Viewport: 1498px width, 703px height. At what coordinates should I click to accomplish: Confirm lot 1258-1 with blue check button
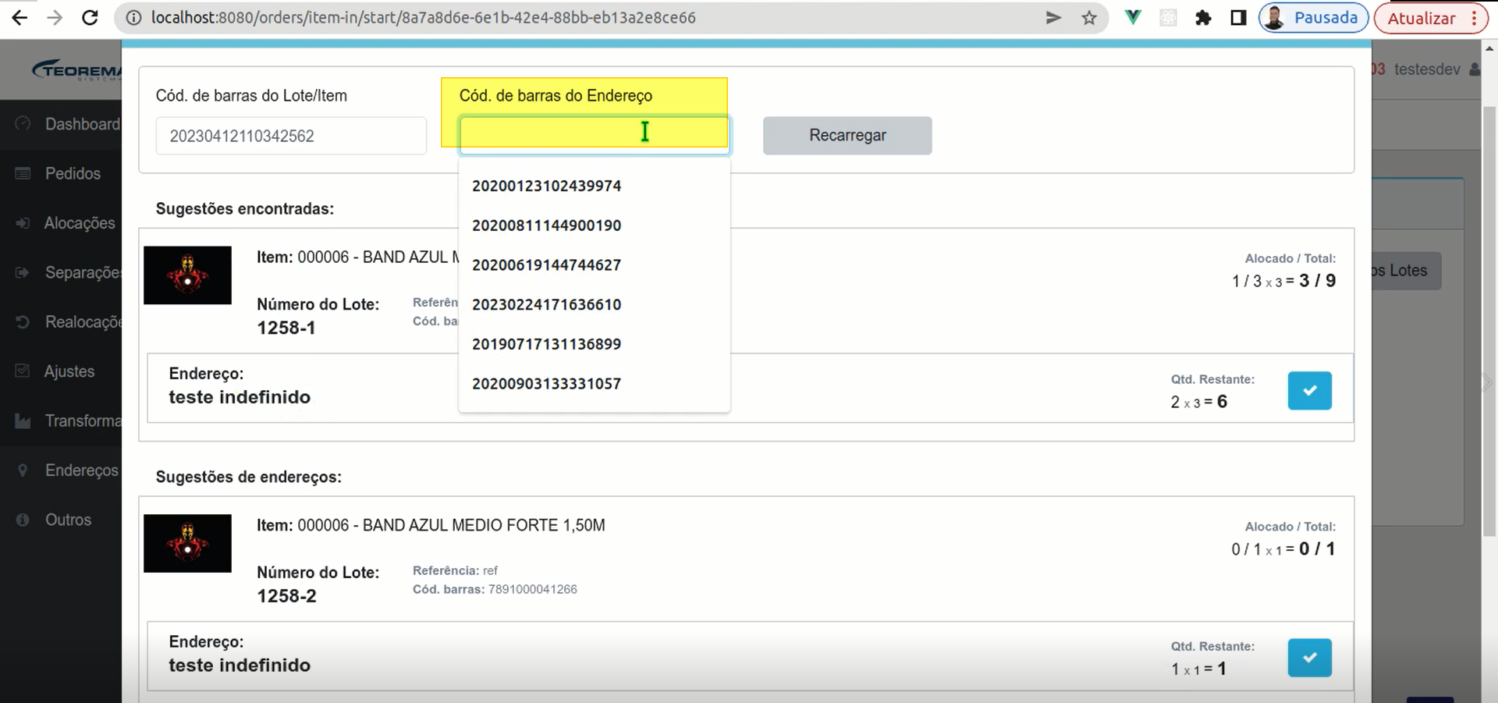1309,390
